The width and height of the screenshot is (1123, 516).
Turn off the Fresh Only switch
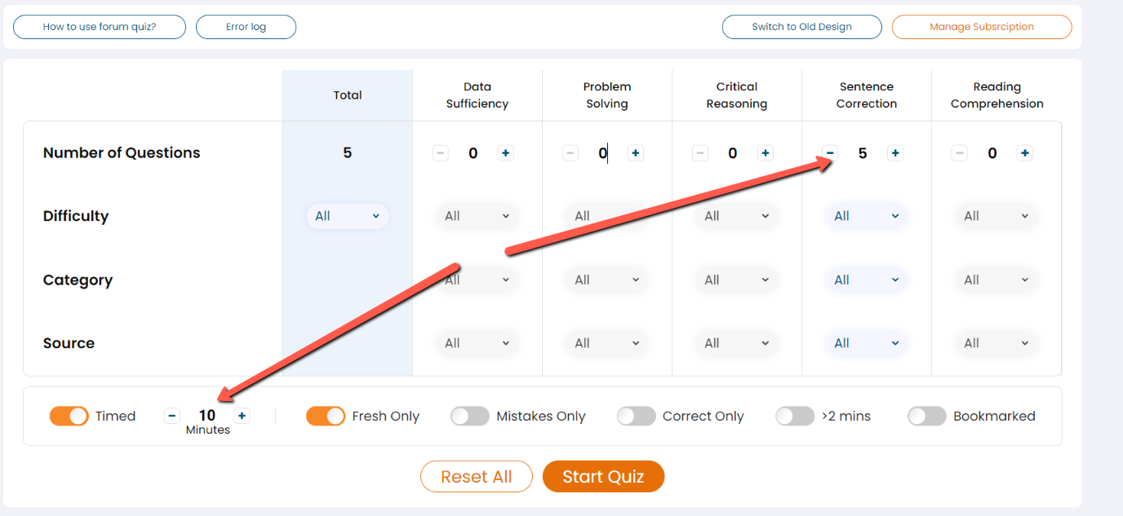(326, 416)
